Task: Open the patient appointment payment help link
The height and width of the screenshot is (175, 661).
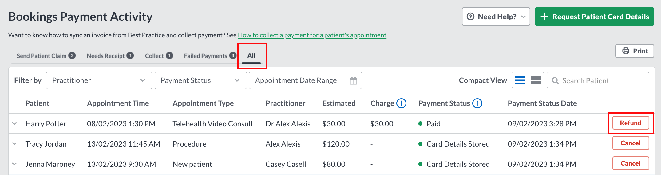Action: [x=312, y=35]
